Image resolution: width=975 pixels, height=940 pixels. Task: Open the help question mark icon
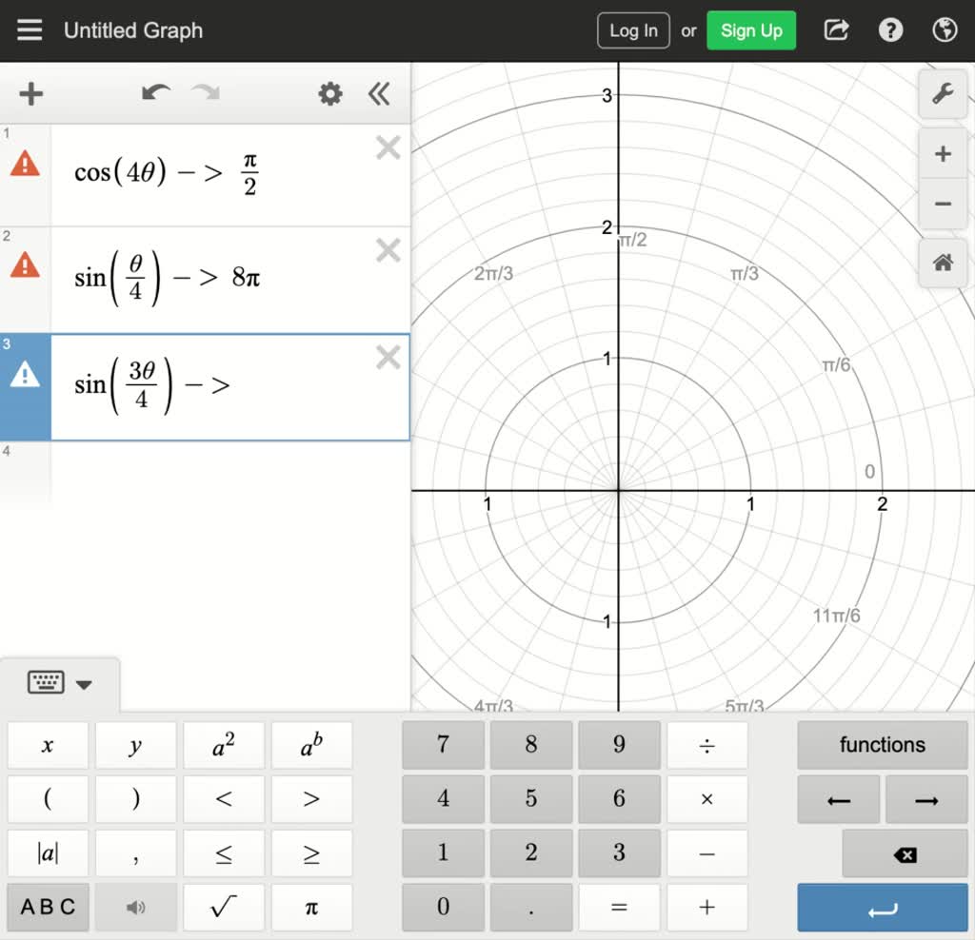point(890,30)
